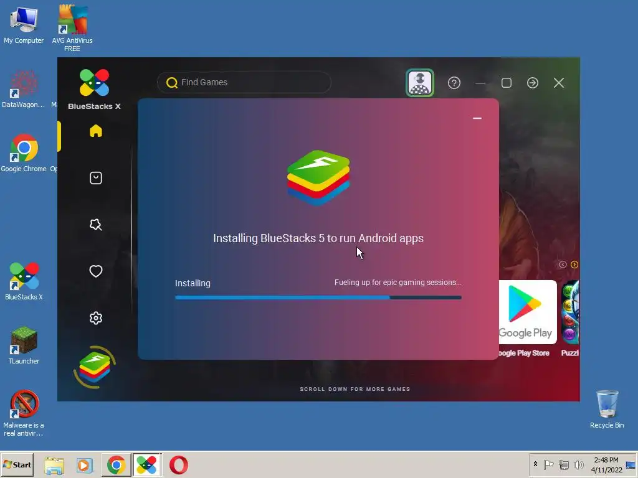Open My Computer desktop icon

pyautogui.click(x=24, y=25)
